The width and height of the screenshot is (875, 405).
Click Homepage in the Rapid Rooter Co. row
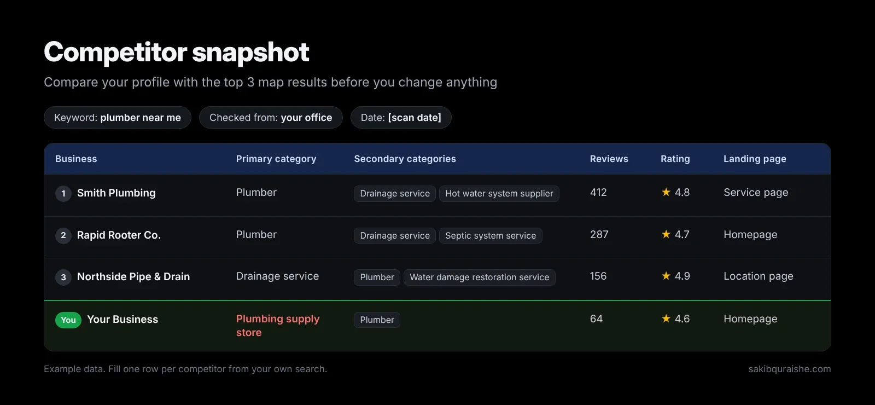(x=750, y=235)
